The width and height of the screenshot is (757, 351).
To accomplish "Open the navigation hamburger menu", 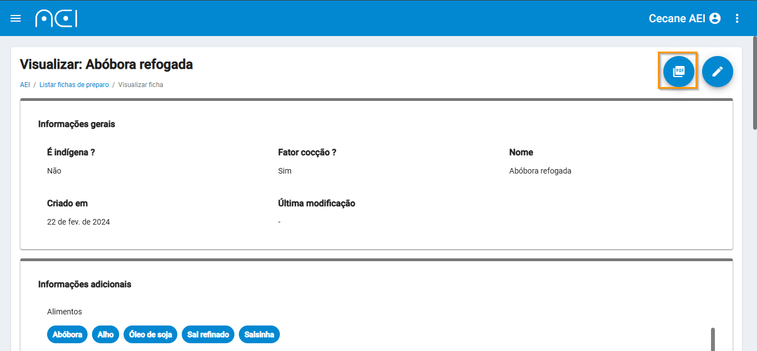I will [16, 18].
